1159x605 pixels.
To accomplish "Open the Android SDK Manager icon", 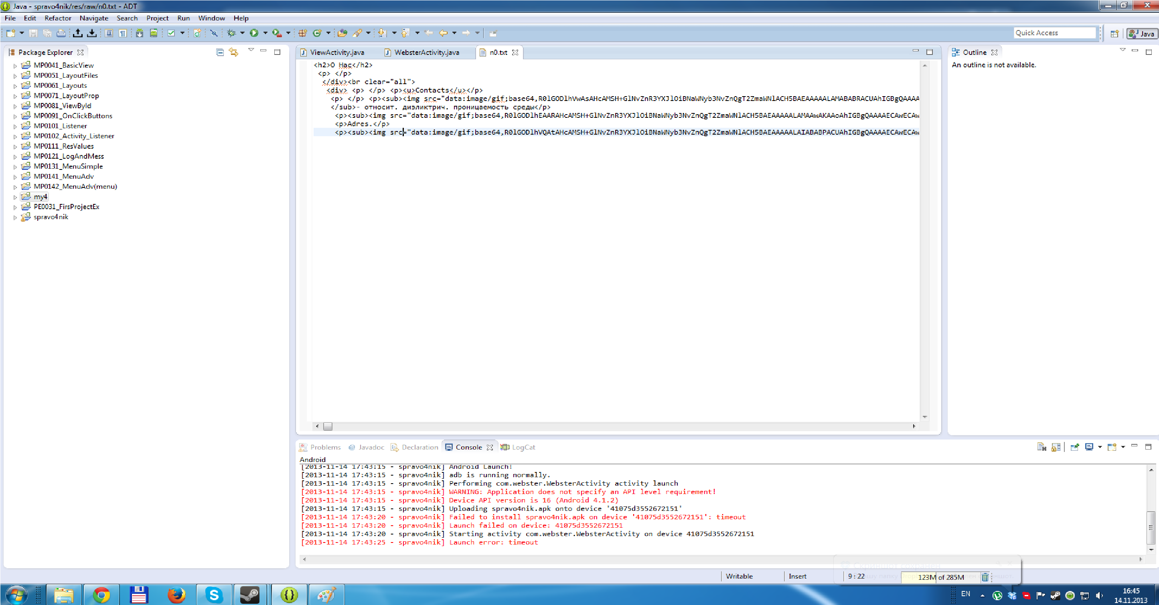I will point(140,33).
